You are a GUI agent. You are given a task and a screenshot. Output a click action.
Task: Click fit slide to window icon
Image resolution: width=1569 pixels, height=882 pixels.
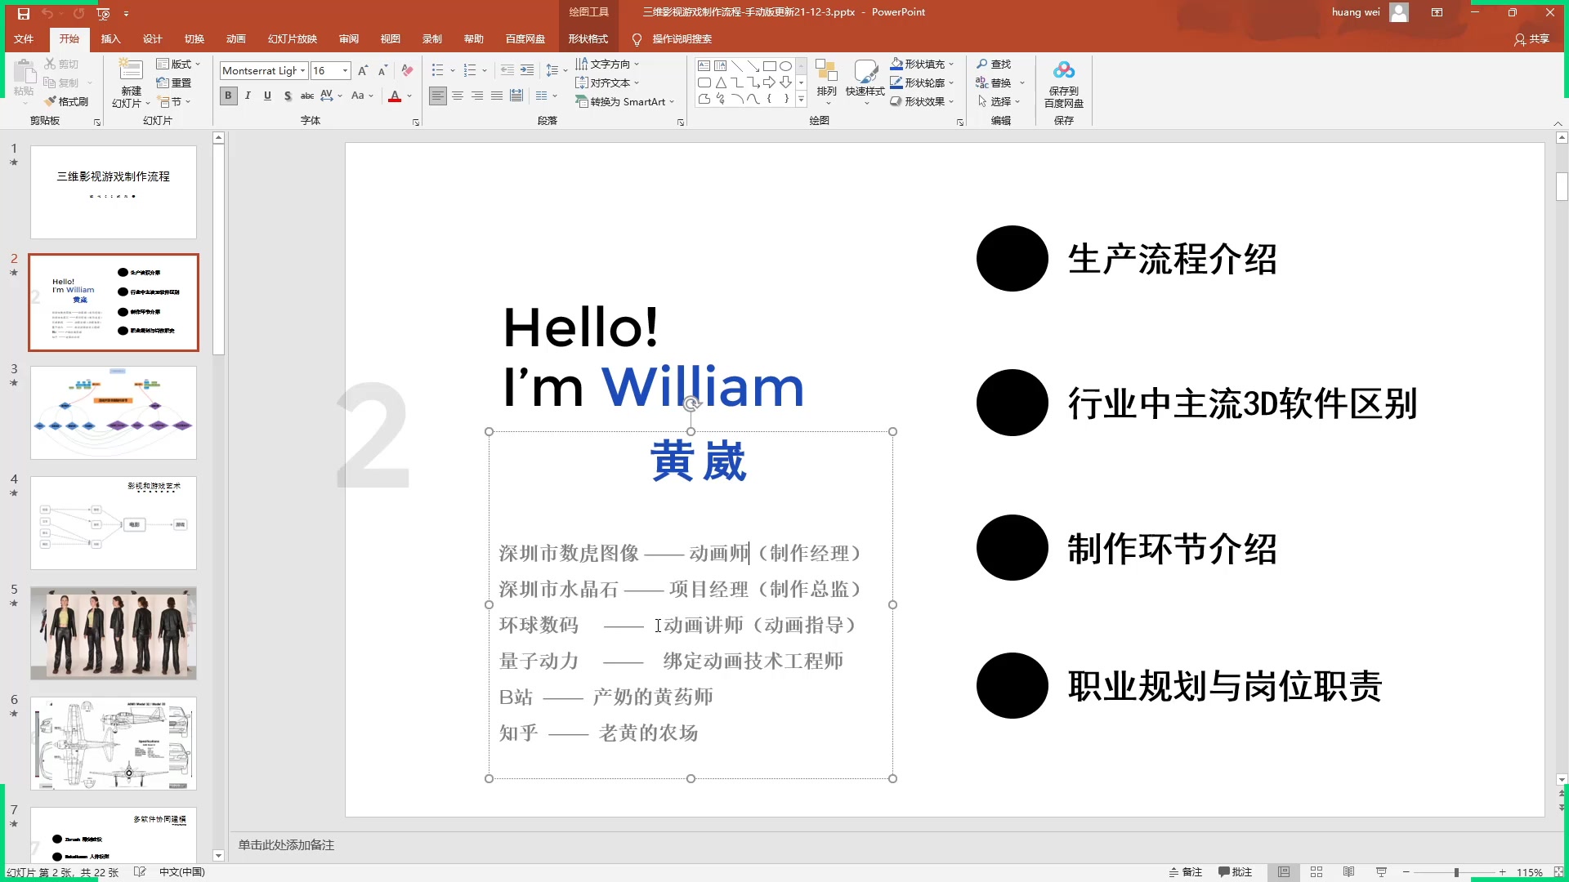[x=1558, y=871]
